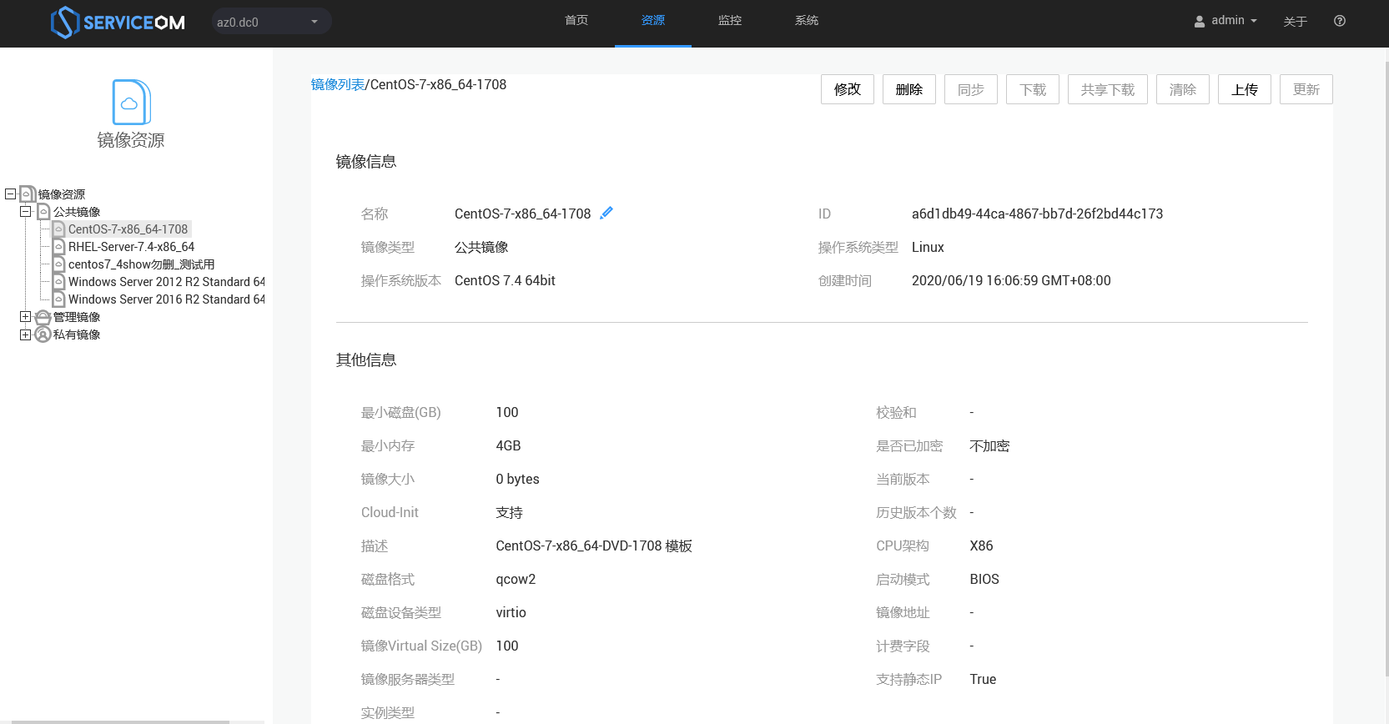Screen dimensions: 1389x724
Task: Select the 私有镜像 tree item
Action: pos(77,334)
